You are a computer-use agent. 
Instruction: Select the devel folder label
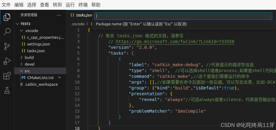point(30,64)
